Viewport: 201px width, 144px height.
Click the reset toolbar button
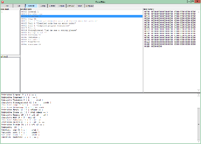click(52, 6)
